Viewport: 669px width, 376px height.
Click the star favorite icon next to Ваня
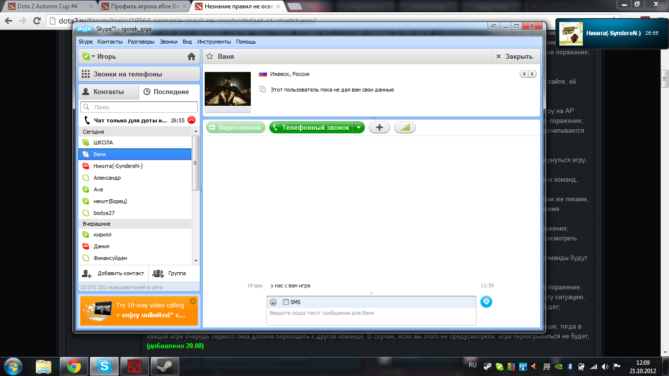coord(209,56)
